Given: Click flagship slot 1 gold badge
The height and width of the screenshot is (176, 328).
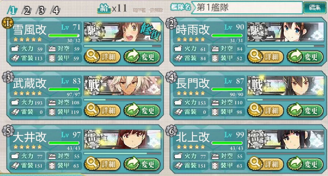Looking at the screenshot, I should click(x=8, y=23).
